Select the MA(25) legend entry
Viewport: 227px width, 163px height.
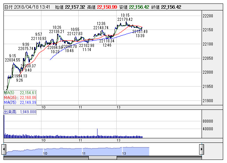[x=20, y=98]
